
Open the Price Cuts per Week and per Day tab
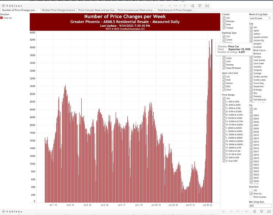pos(96,10)
